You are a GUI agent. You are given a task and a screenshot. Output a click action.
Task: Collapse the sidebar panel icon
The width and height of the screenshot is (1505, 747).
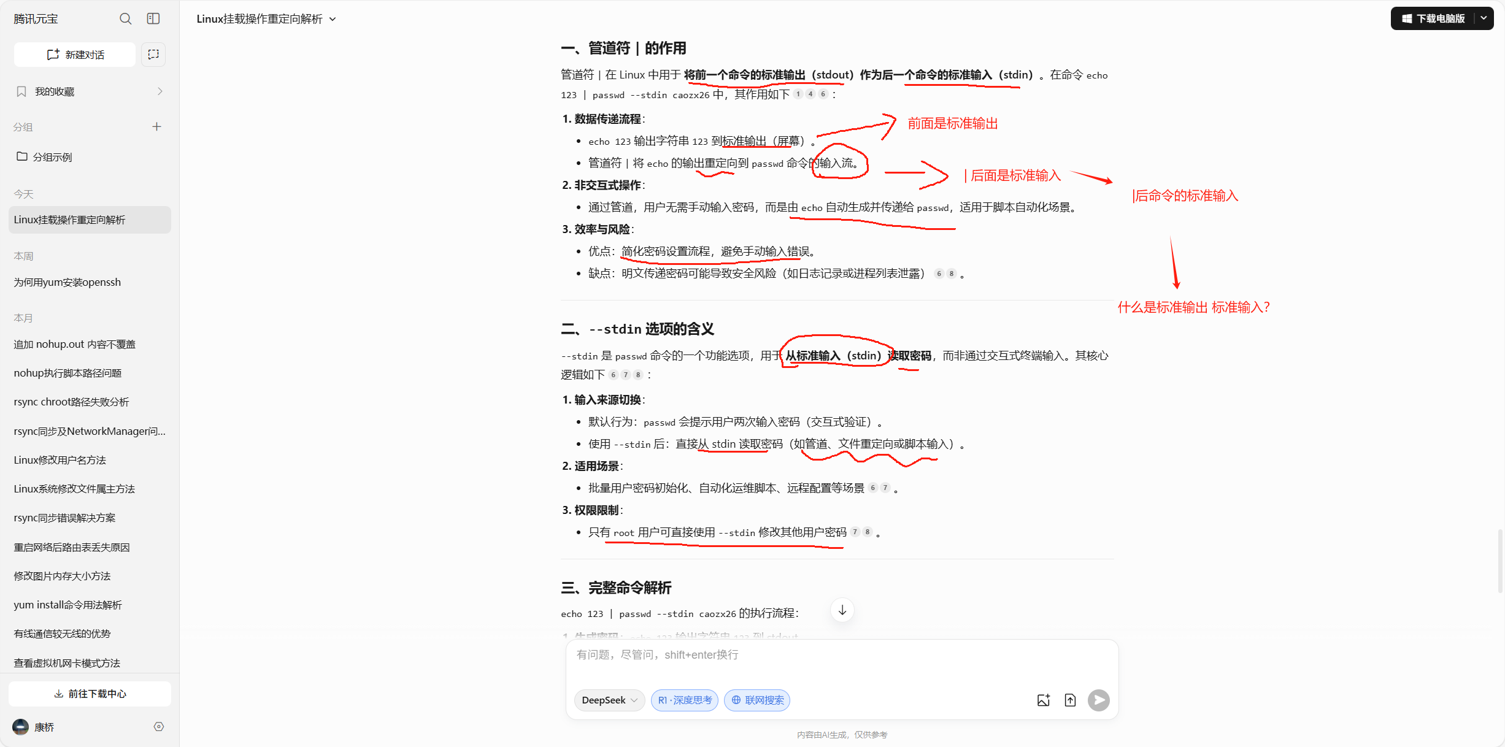(153, 19)
